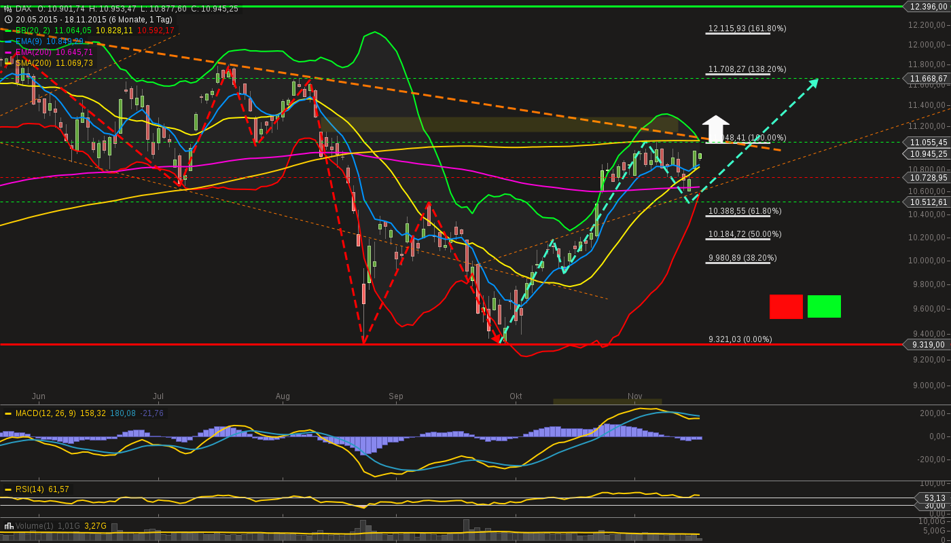This screenshot has width=951, height=543.
Task: Select the Volume(1) indicator label
Action: click(34, 525)
